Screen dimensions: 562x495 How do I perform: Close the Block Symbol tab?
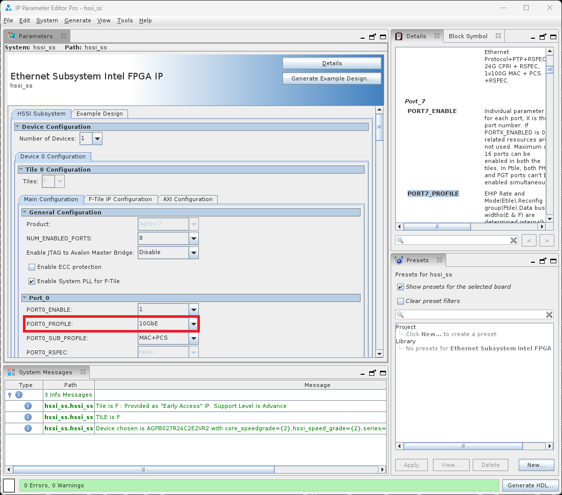(x=498, y=36)
